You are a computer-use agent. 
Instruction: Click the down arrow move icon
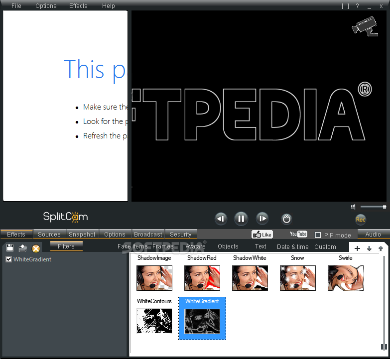(369, 248)
